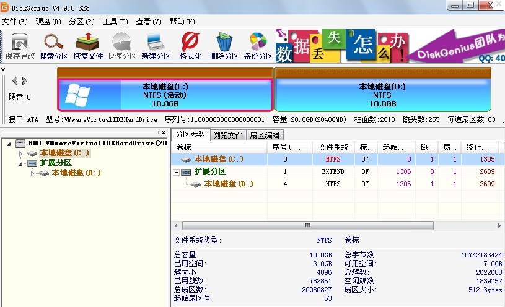Click the 2622603 total clusters value
Screen dimensions: 505x307
489,272
